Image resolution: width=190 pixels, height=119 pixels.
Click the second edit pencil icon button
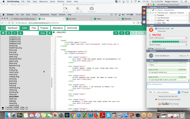(x=122, y=33)
